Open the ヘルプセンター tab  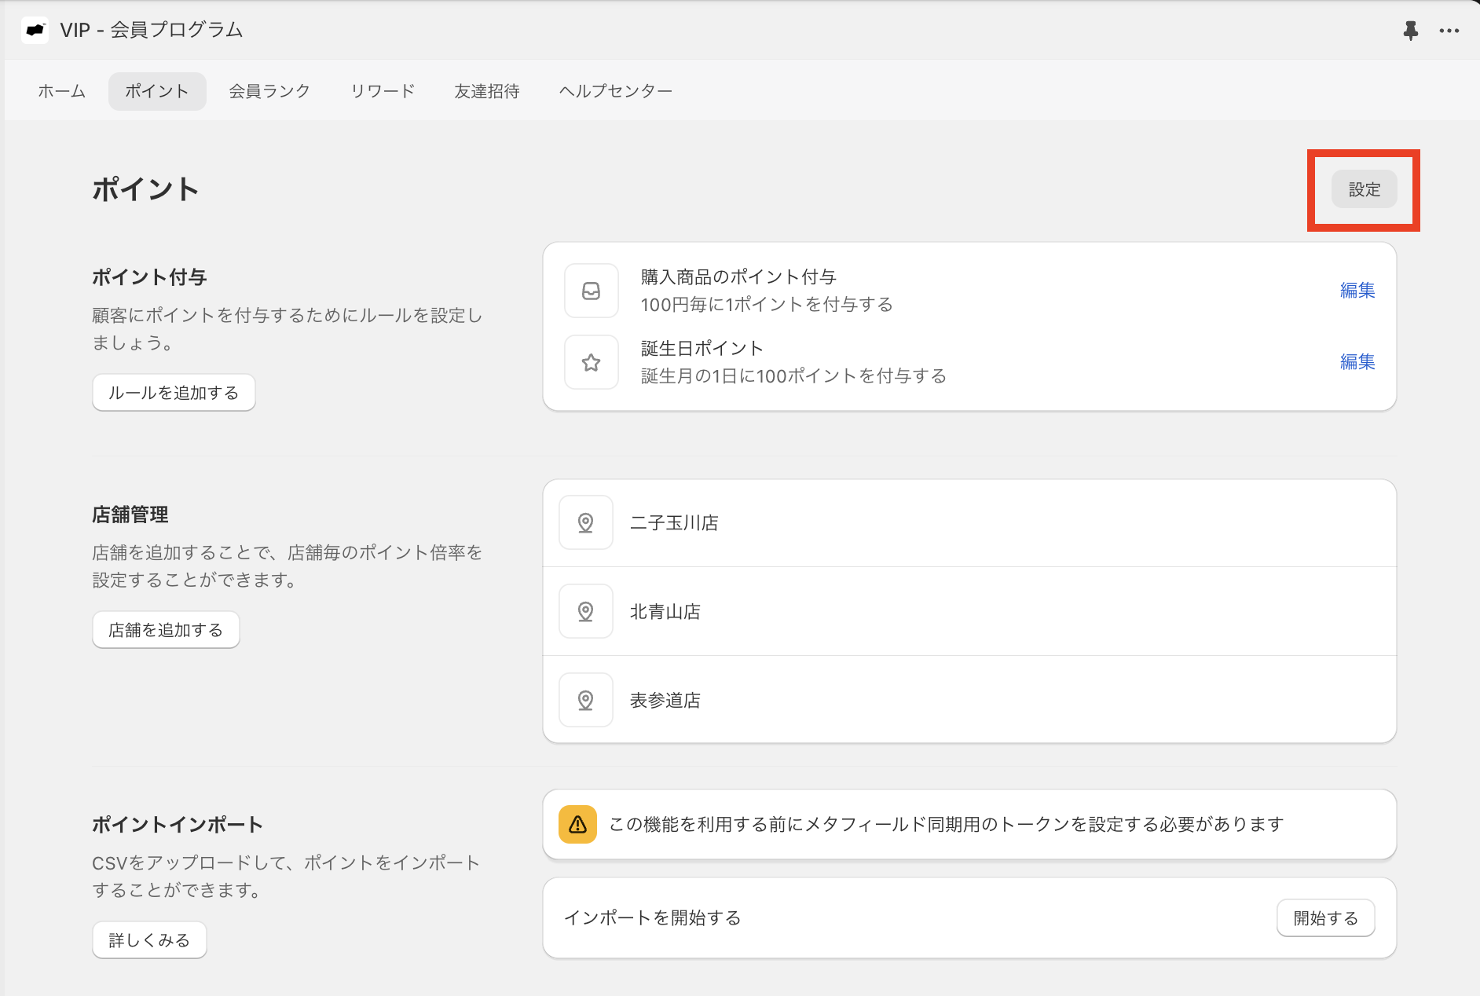616,91
